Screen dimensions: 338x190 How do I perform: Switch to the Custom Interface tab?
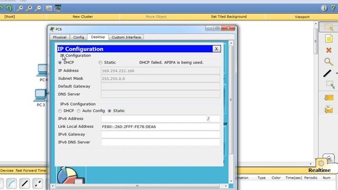[x=126, y=37]
